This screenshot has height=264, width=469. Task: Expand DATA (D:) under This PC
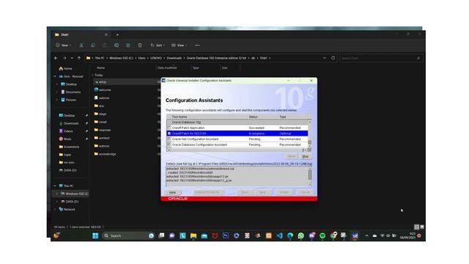(x=57, y=202)
